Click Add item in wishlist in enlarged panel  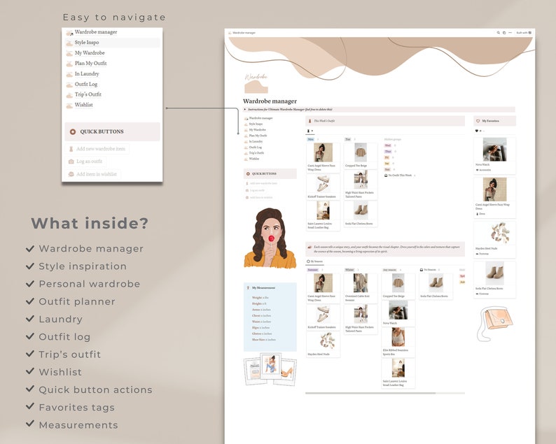(x=93, y=174)
